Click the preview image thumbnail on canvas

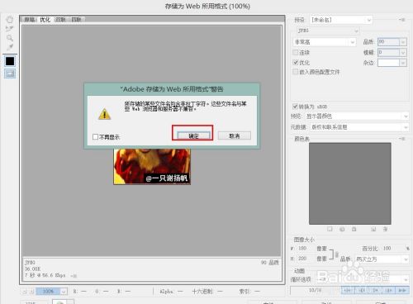(152, 166)
